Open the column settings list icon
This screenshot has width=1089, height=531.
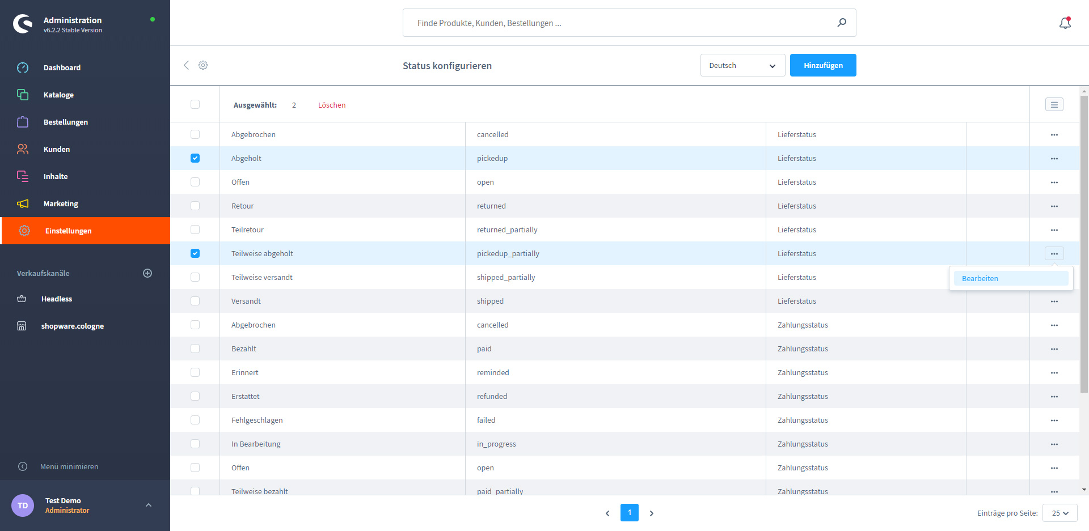tap(1054, 104)
